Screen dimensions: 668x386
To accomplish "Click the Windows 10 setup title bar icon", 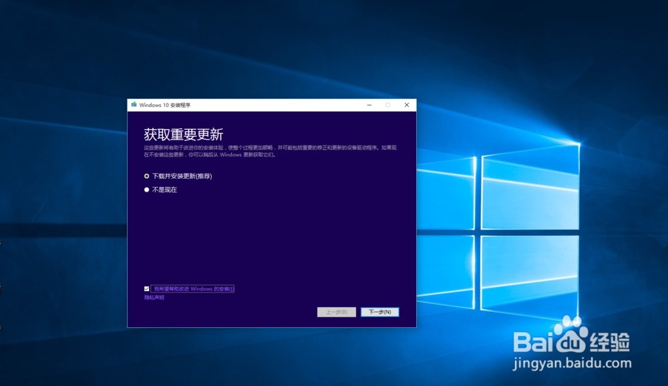I will [x=134, y=105].
